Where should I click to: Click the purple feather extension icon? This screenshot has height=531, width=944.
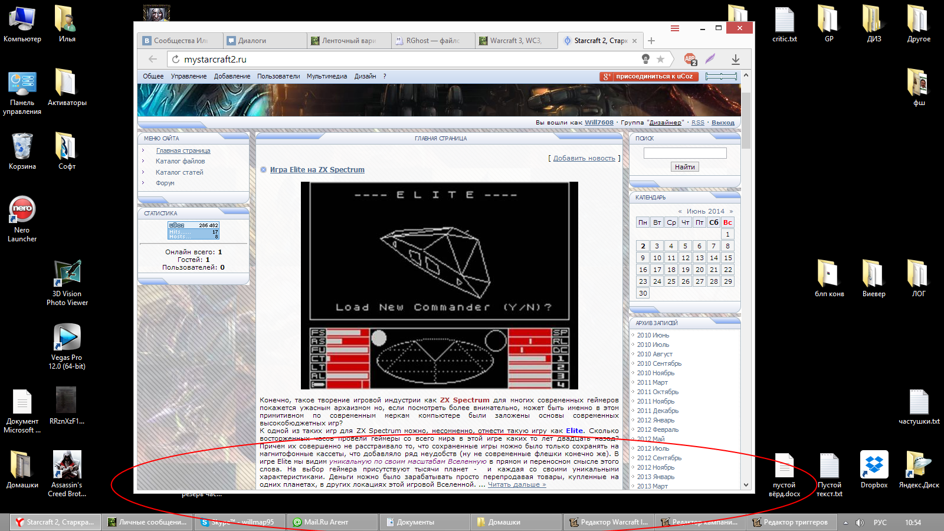pyautogui.click(x=710, y=59)
